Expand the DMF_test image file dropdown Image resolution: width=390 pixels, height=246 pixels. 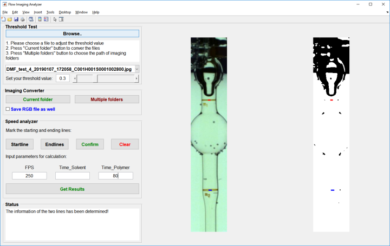(135, 69)
